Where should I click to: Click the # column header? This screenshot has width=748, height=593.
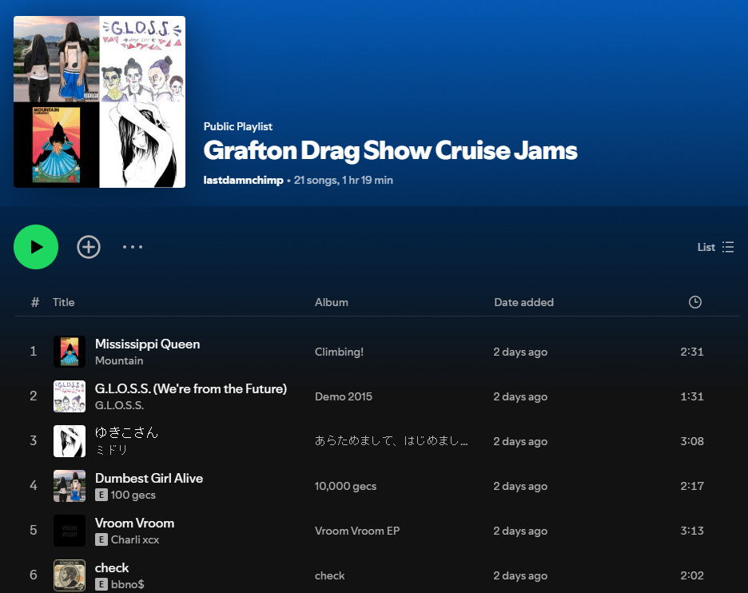tap(35, 302)
